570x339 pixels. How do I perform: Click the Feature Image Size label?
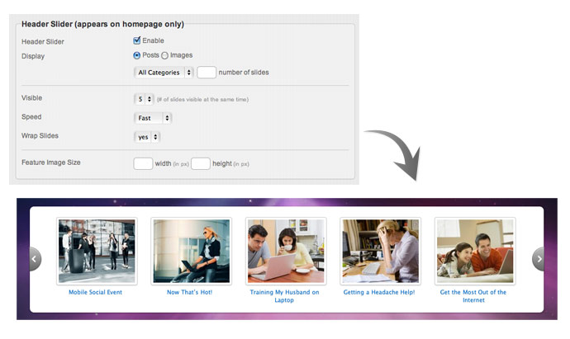tap(51, 162)
